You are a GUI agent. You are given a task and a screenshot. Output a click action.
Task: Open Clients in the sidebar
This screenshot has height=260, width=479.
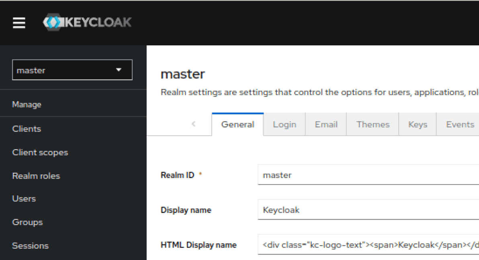(x=27, y=129)
